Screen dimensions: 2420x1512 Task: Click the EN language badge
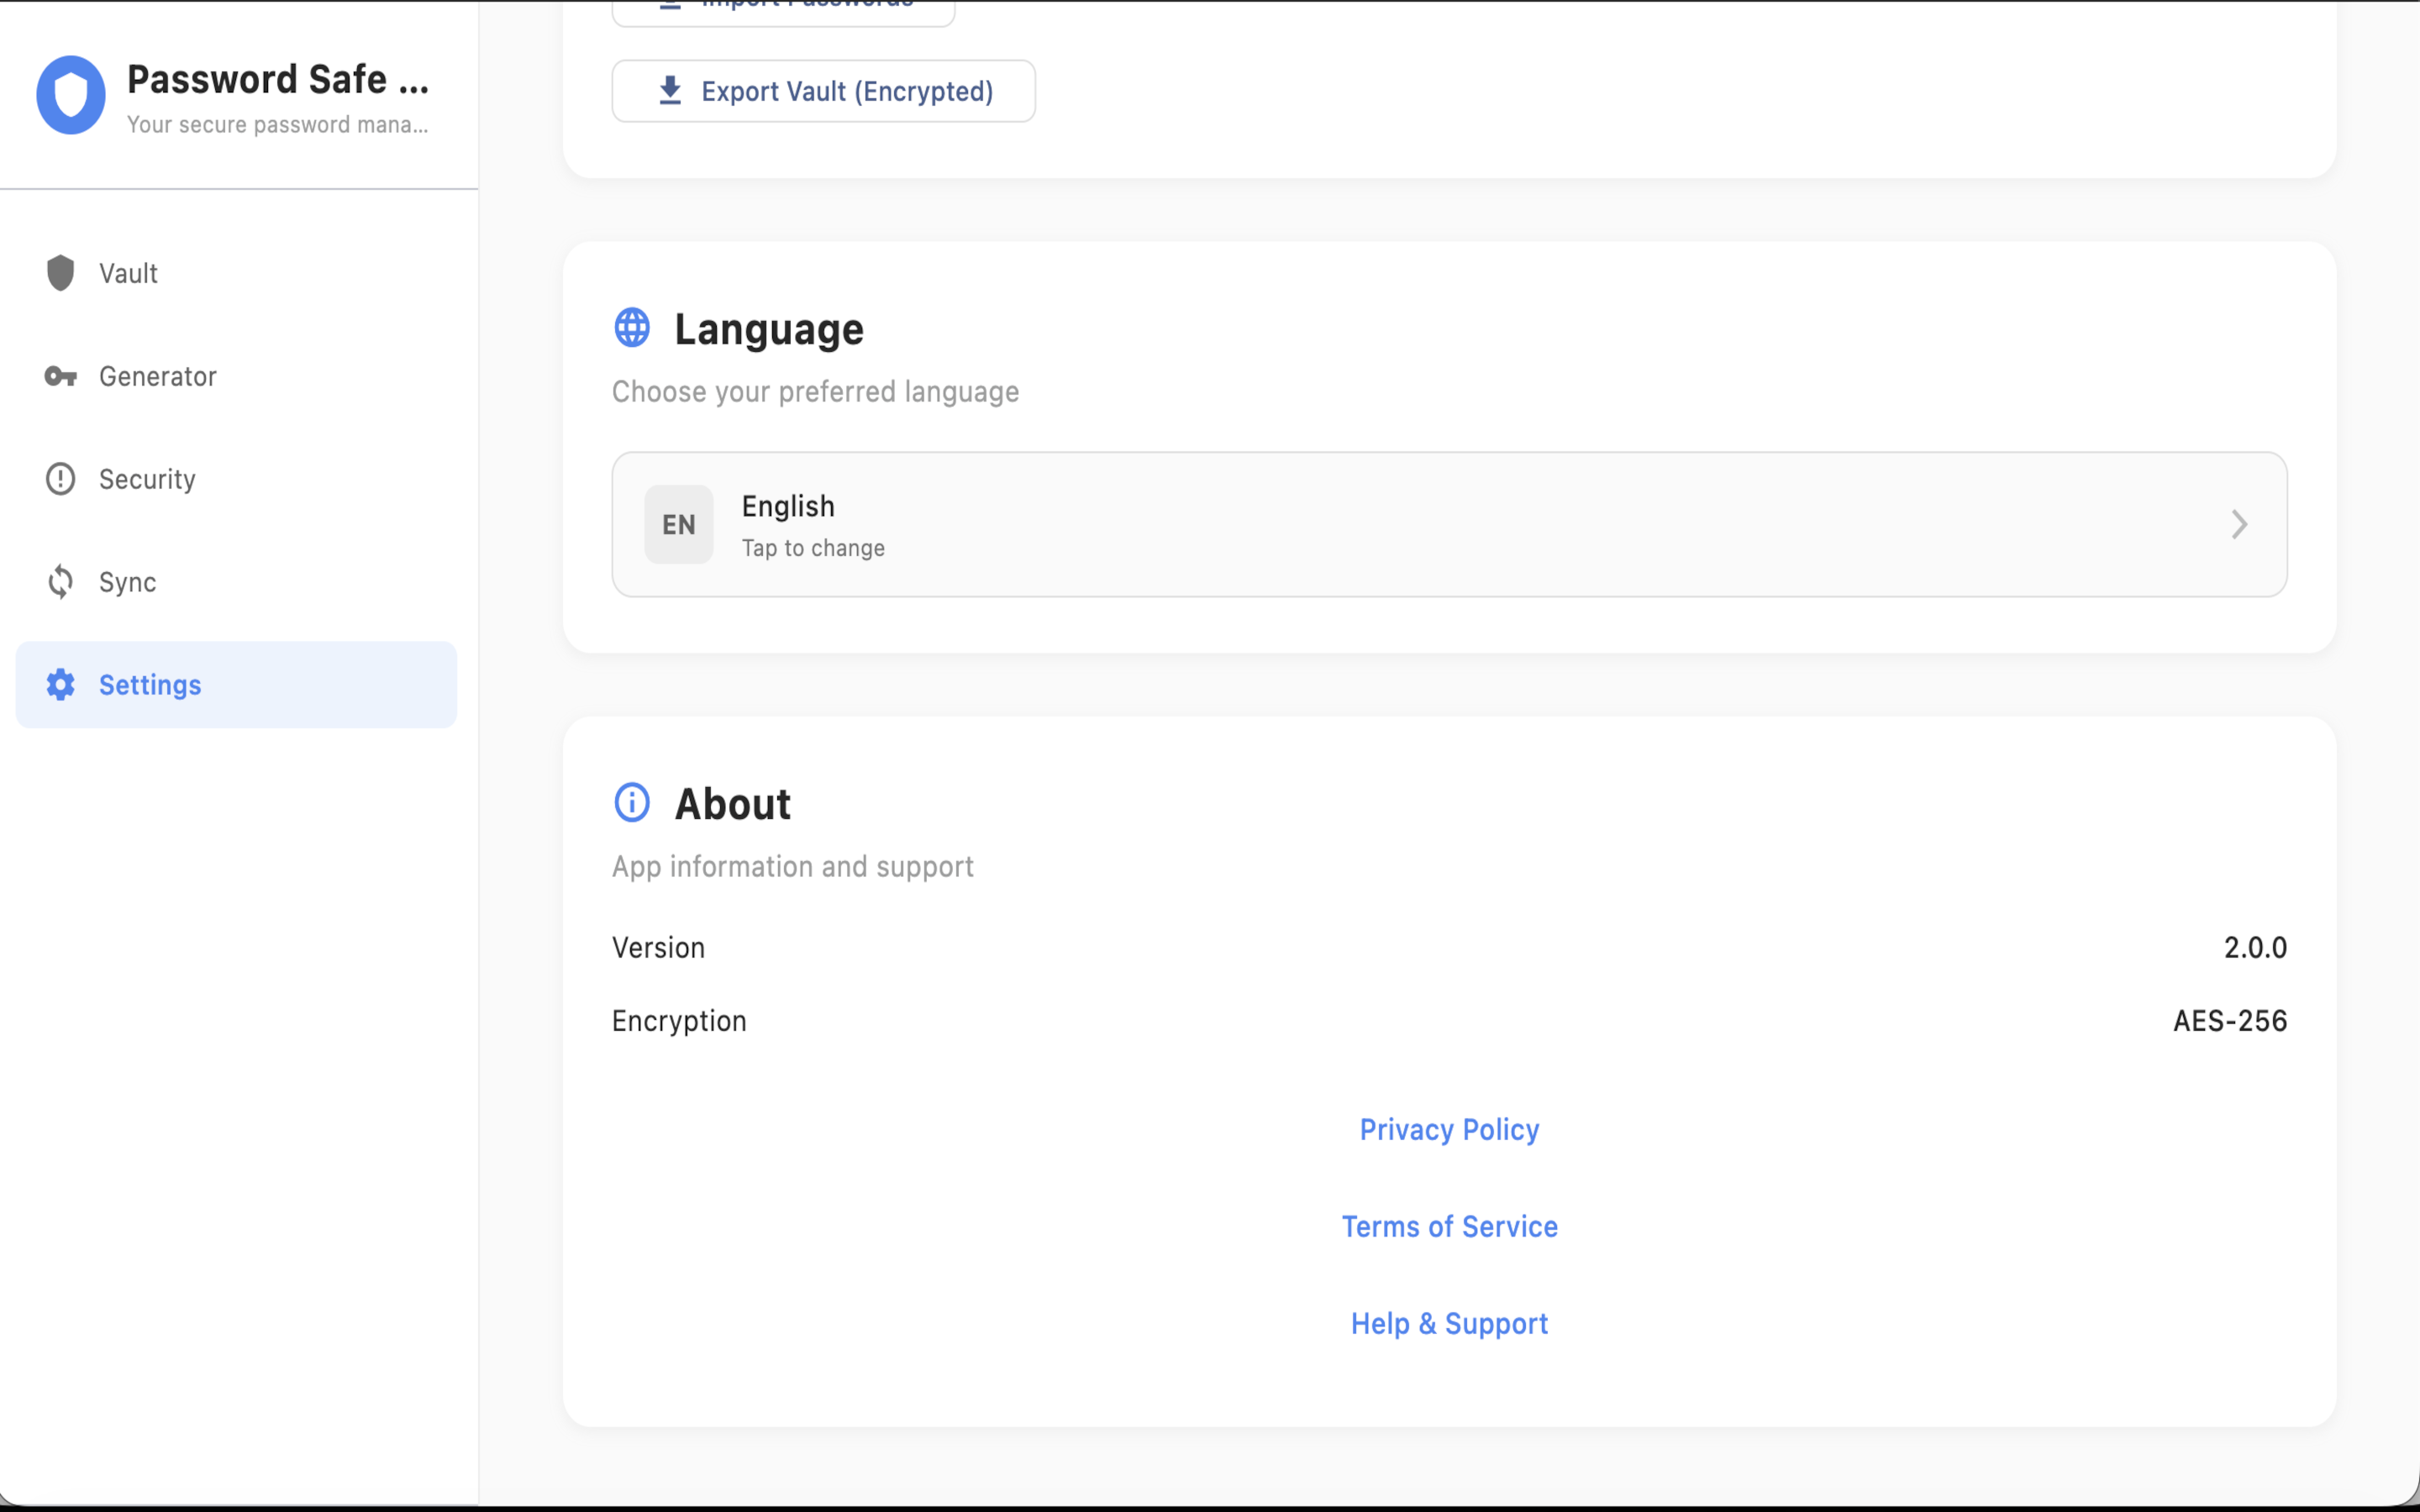(679, 525)
